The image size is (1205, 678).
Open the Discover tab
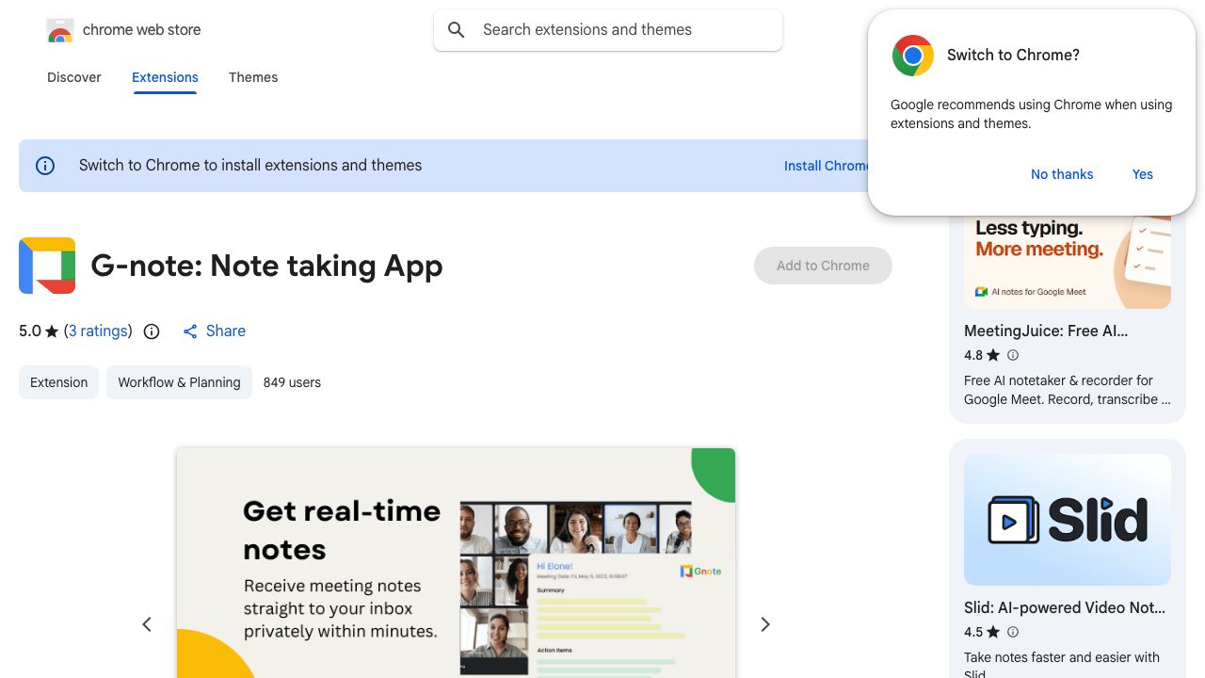[x=74, y=77]
